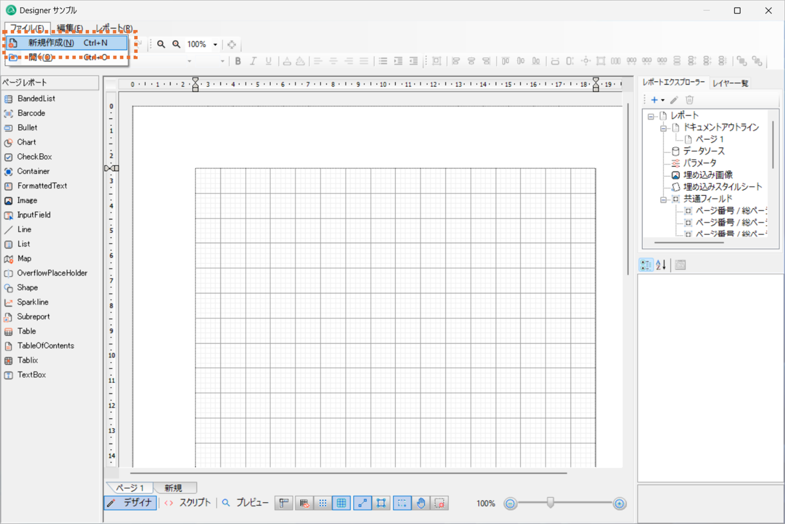Click alphabetical sort icon in properties

[661, 265]
